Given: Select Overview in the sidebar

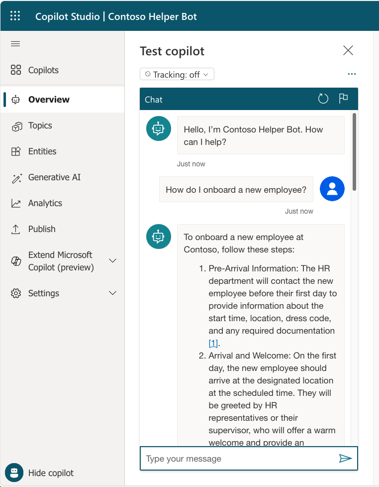Looking at the screenshot, I should click(x=62, y=100).
